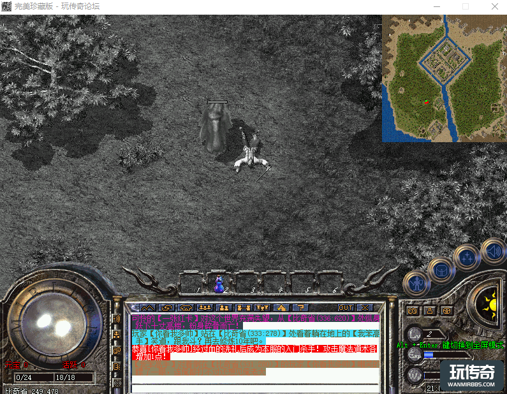Click the 活跃 0 activity label
Screen dimensions: 507x394
tap(74, 365)
